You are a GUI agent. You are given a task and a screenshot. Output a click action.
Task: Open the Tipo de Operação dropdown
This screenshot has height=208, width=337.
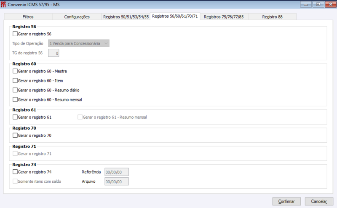point(79,43)
